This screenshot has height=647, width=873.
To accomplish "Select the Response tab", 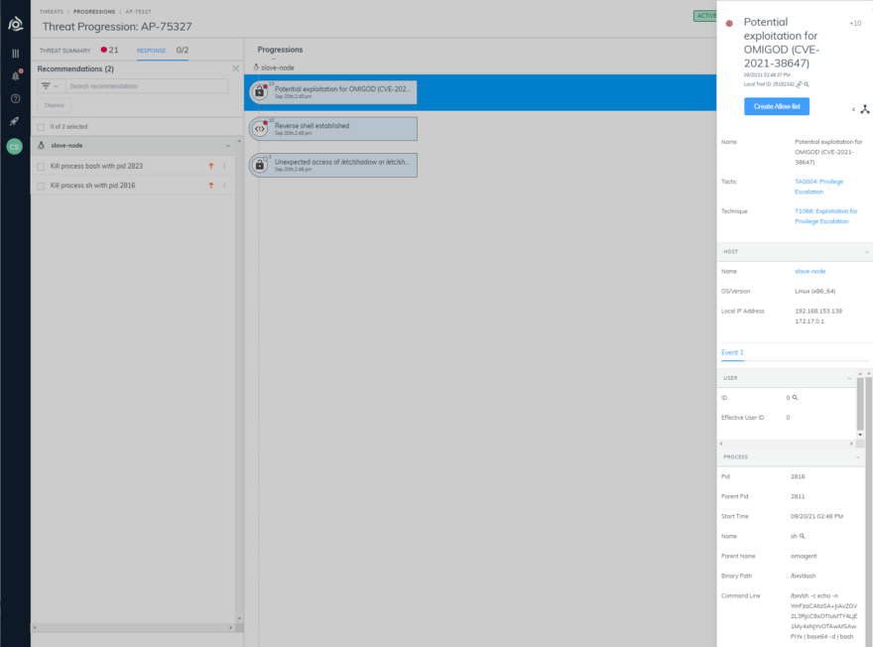I will coord(152,51).
